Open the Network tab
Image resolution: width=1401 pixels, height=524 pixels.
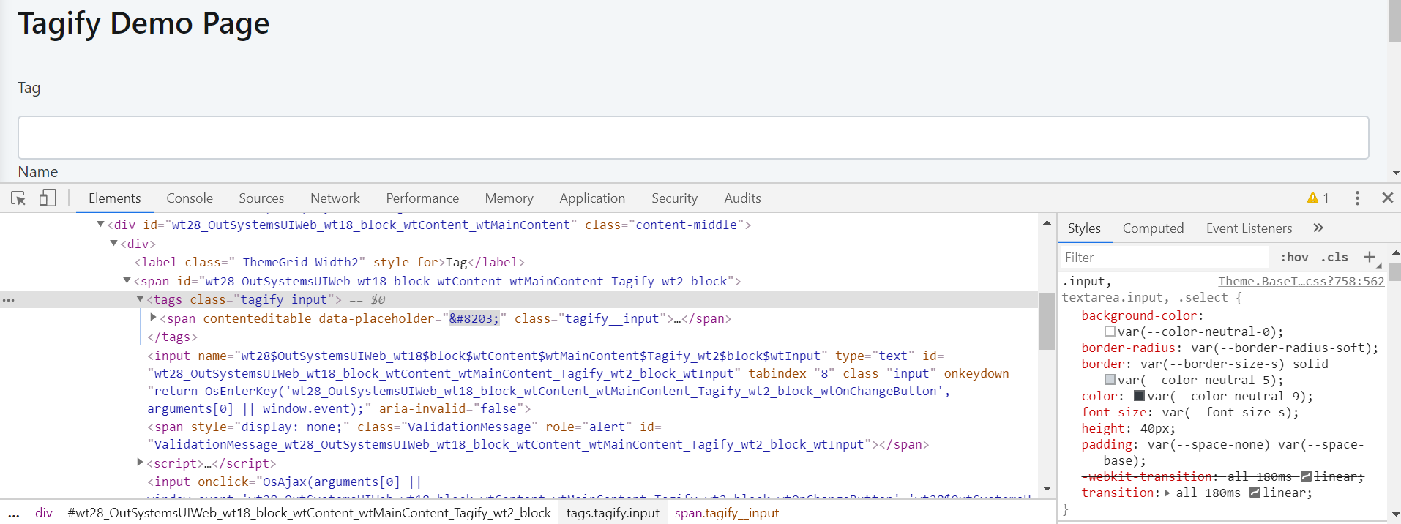point(335,198)
